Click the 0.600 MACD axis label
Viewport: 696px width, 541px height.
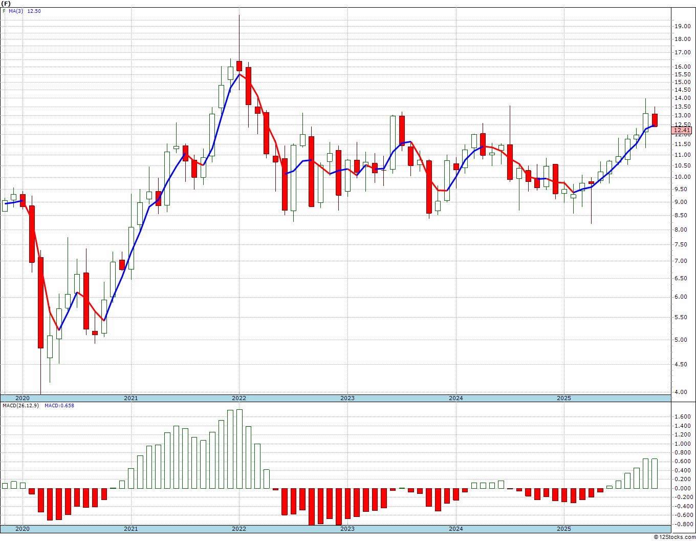[682, 462]
